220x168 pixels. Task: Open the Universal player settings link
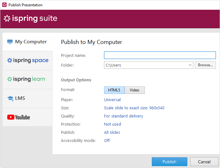(113, 100)
